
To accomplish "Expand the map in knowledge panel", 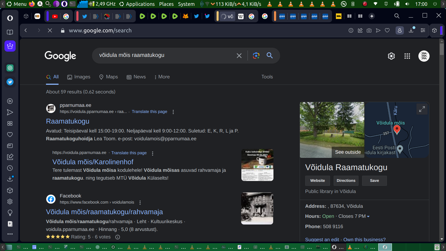I will click(422, 109).
